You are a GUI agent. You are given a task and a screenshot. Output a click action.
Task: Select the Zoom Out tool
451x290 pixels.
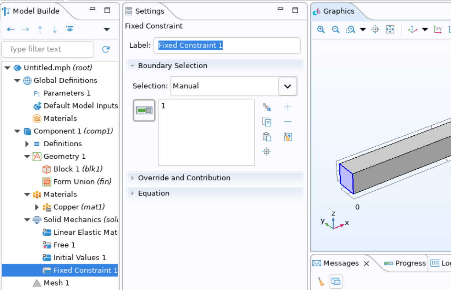pos(335,29)
